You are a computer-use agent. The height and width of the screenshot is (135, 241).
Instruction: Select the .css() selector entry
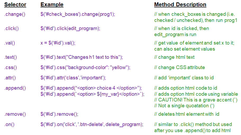pos(10,67)
